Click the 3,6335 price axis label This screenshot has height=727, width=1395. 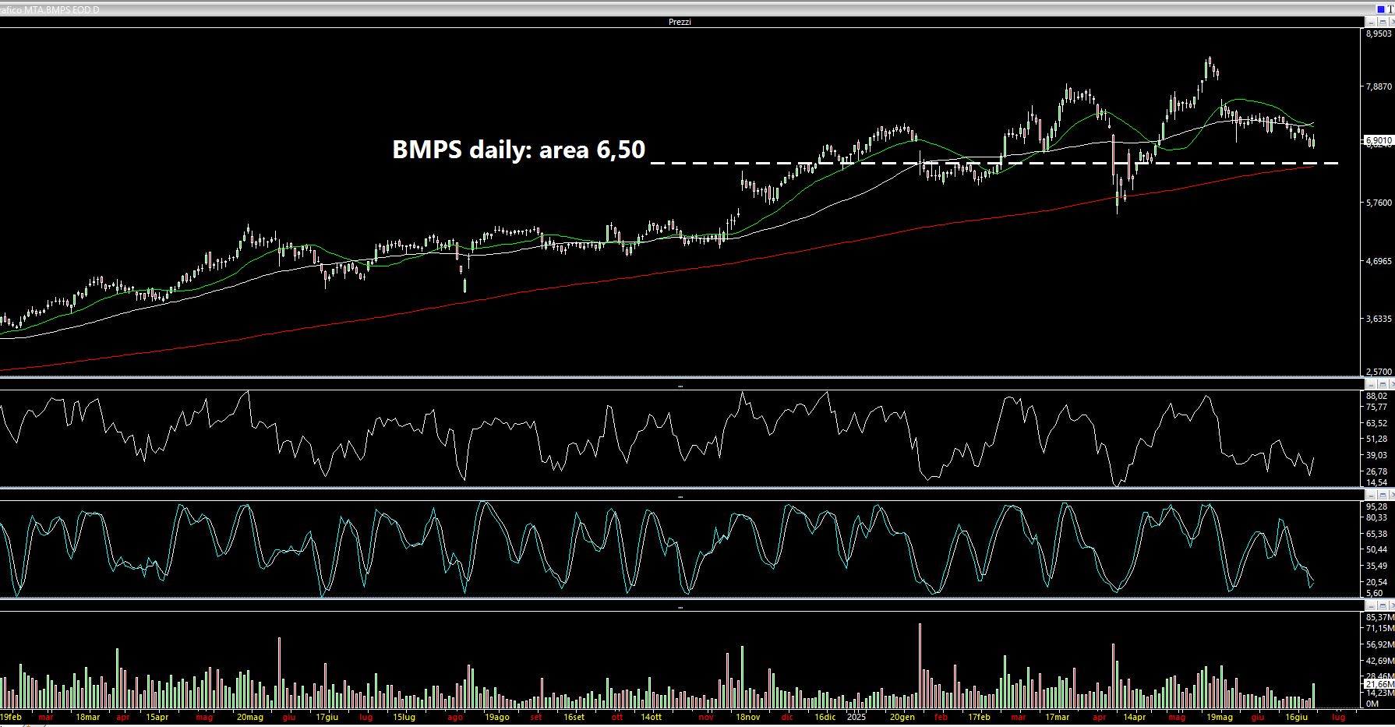[x=1379, y=319]
